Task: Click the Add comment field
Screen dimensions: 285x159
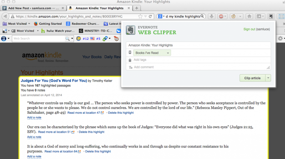Action: pyautogui.click(x=198, y=67)
